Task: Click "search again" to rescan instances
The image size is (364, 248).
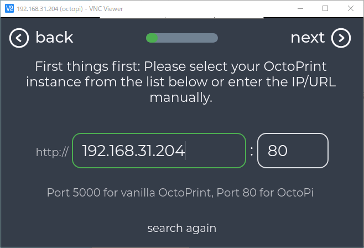Action: tap(182, 228)
